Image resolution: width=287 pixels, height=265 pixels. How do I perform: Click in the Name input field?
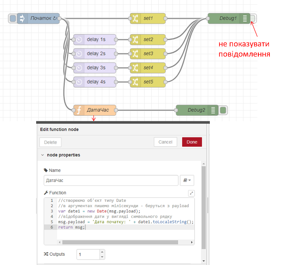point(110,180)
